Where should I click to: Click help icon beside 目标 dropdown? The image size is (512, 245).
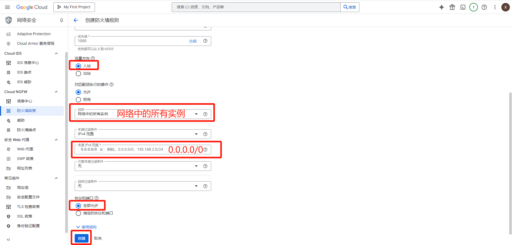(205, 114)
